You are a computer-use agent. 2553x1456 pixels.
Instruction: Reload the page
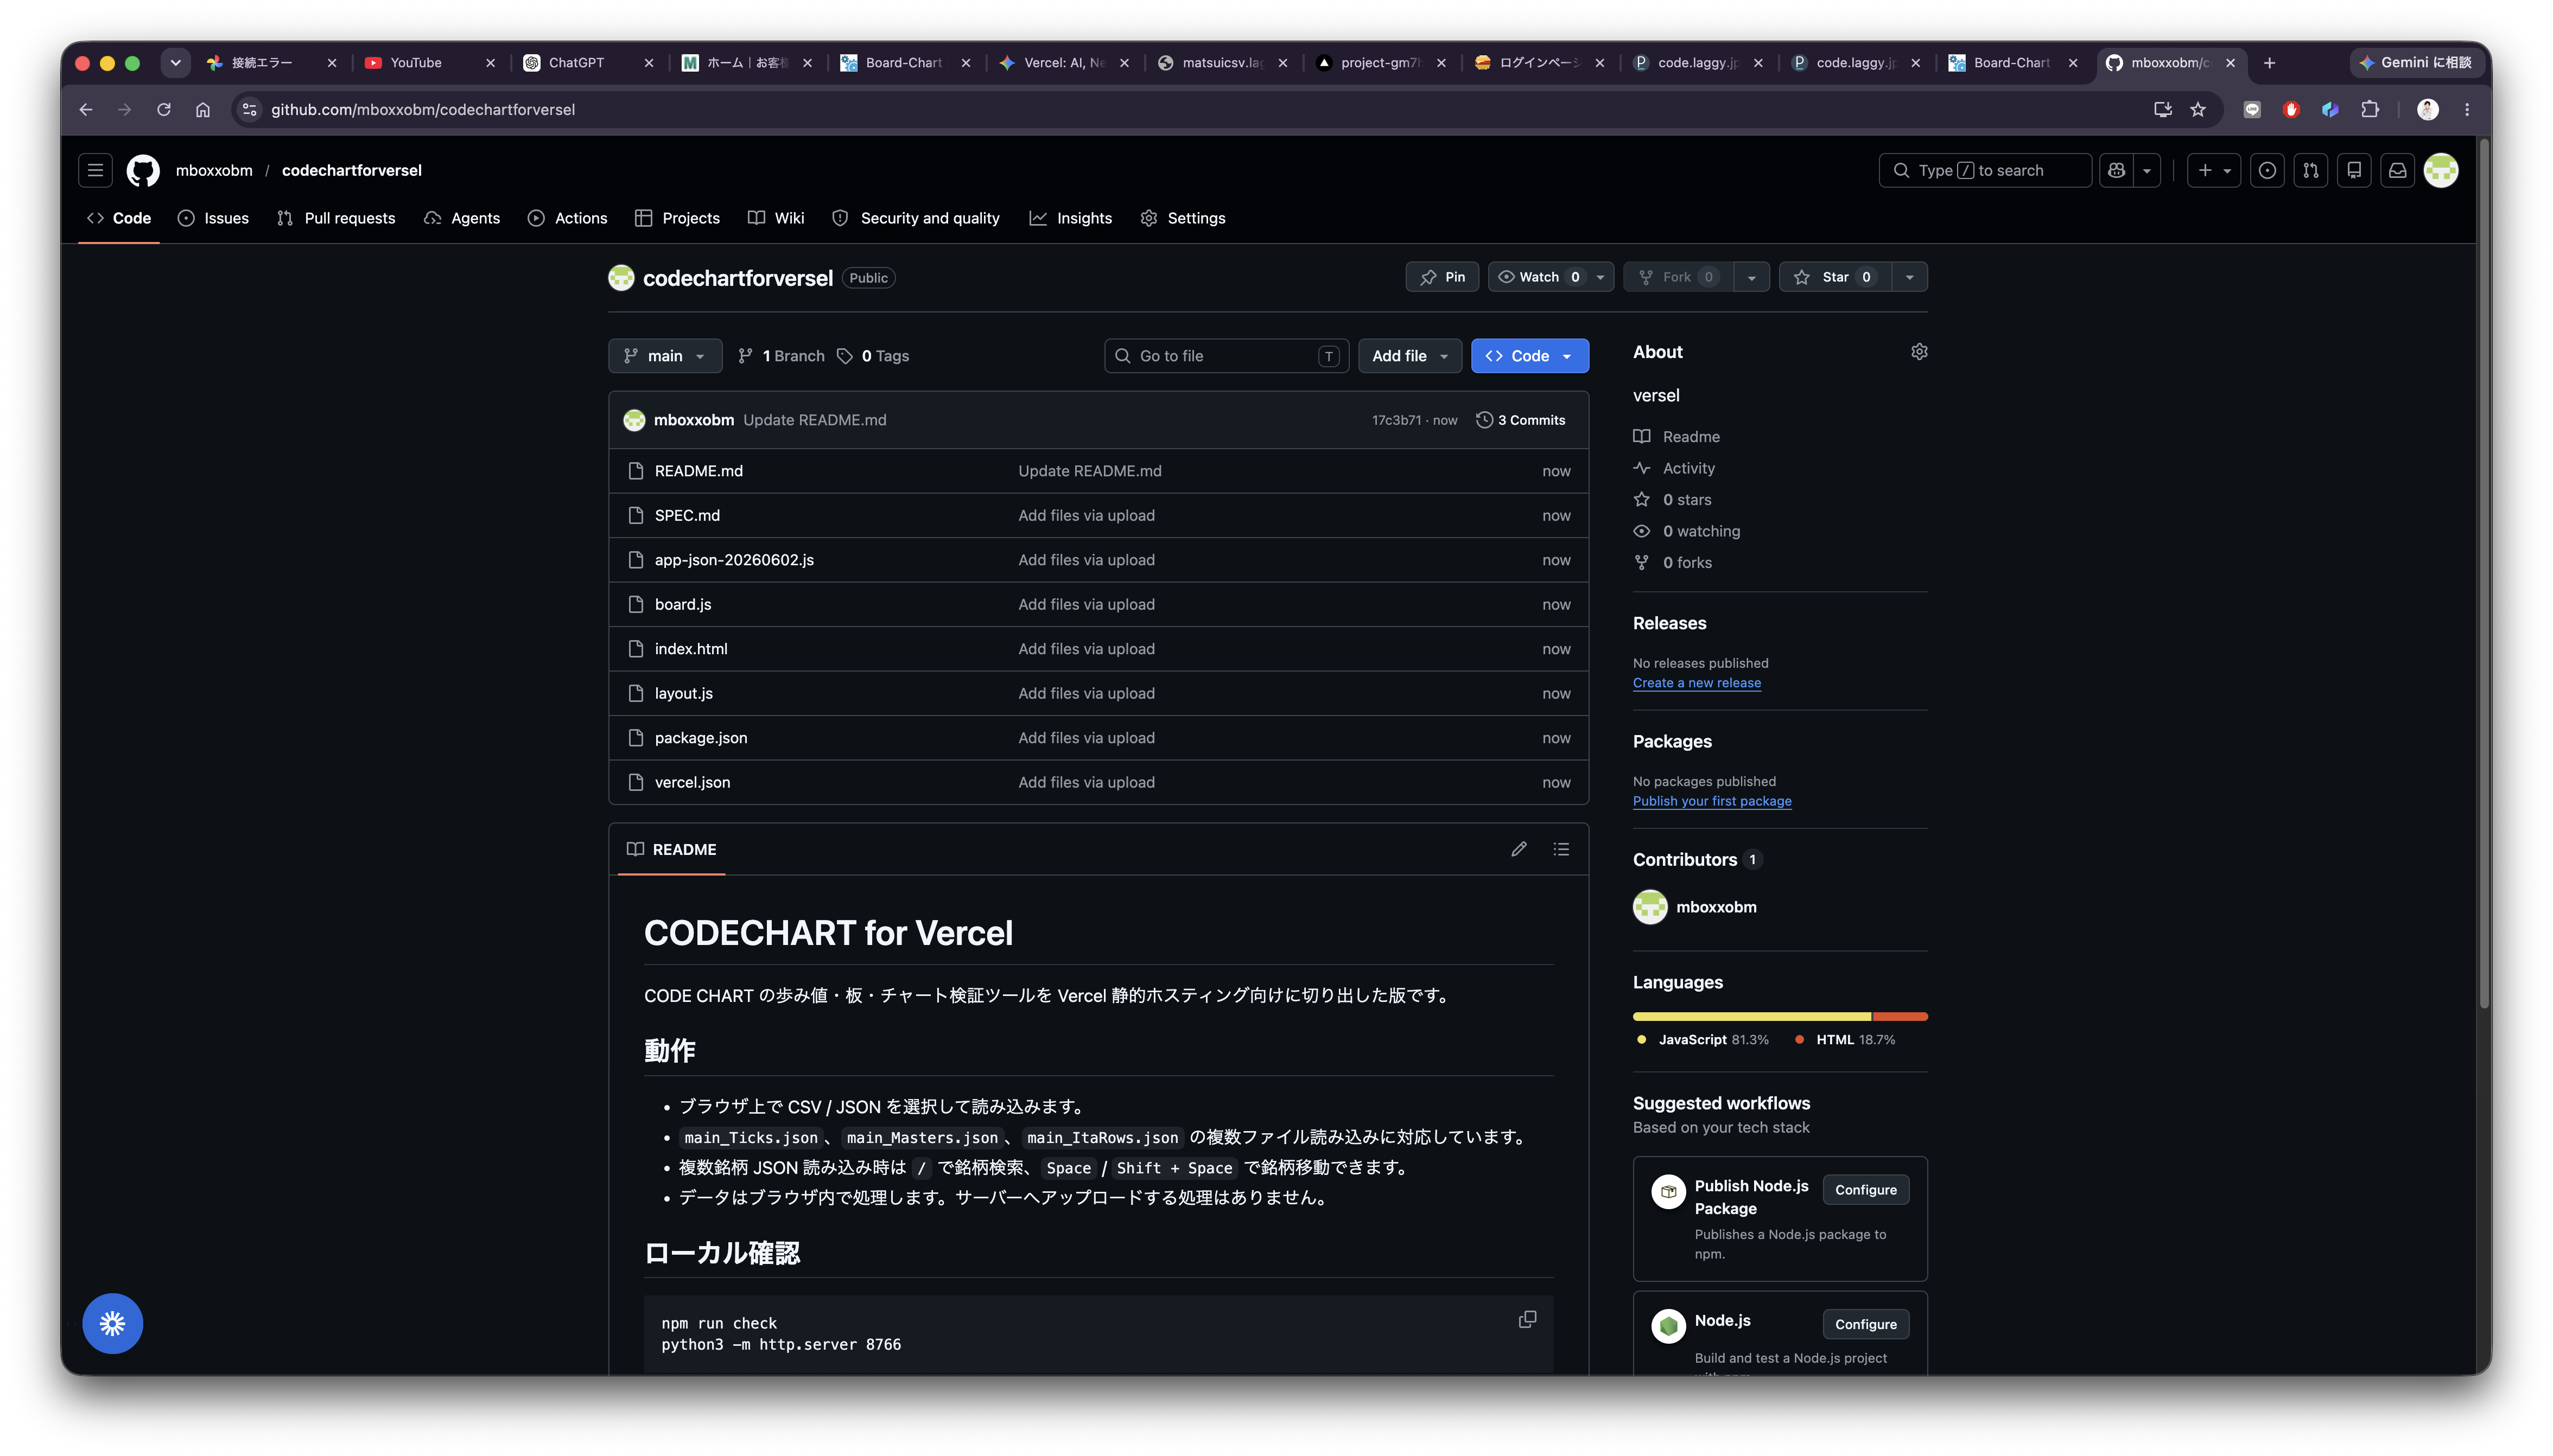pyautogui.click(x=164, y=110)
